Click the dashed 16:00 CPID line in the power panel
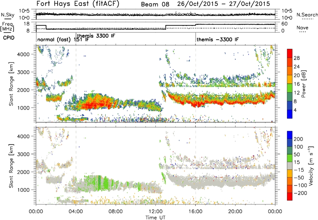Screen dimensions: 318x220 click(196, 84)
